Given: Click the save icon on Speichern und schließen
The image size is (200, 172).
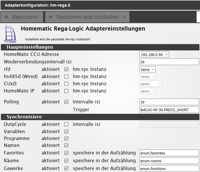Looking at the screenshot, I should coord(51,17).
